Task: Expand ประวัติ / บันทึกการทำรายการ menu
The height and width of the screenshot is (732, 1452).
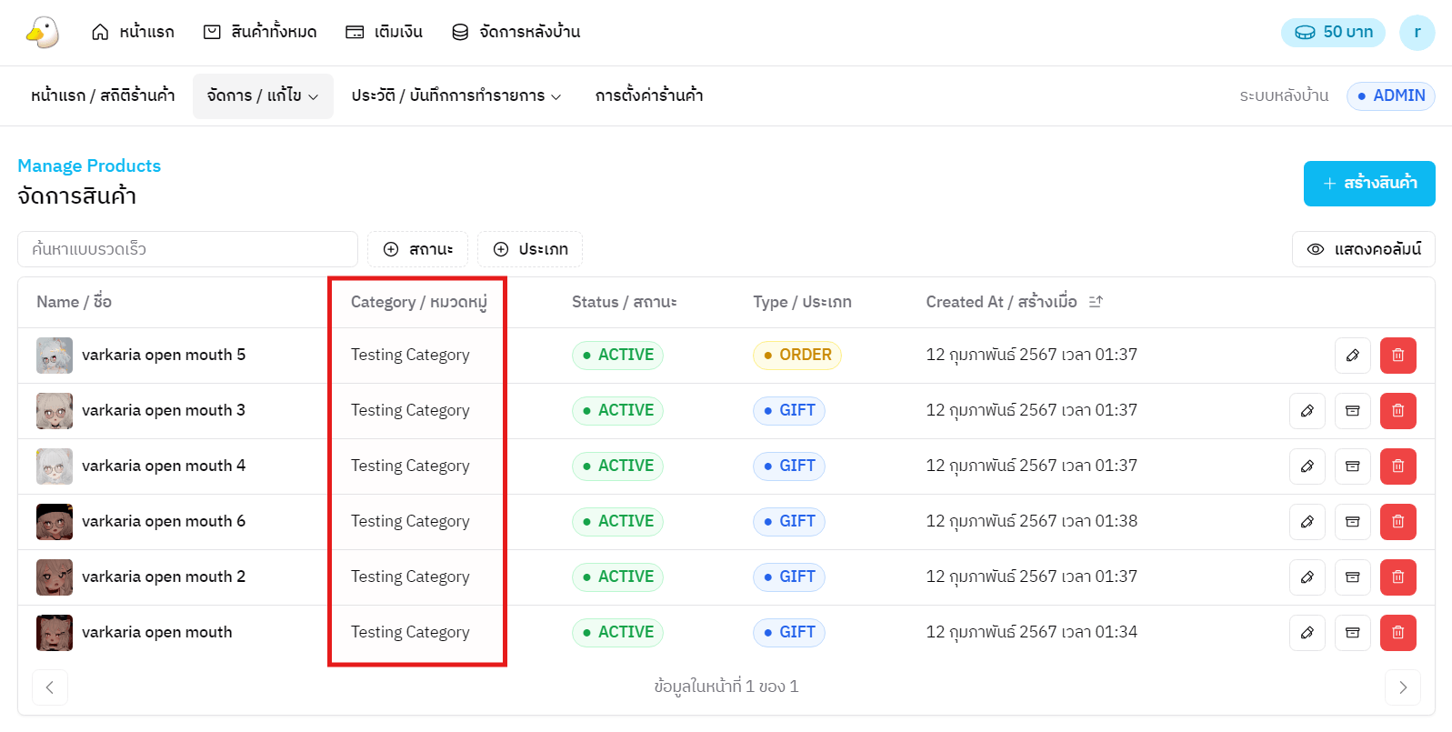Action: click(x=456, y=95)
